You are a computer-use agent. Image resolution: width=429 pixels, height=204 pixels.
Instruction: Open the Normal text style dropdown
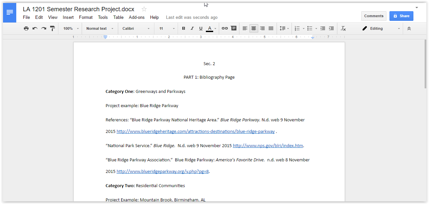click(100, 28)
